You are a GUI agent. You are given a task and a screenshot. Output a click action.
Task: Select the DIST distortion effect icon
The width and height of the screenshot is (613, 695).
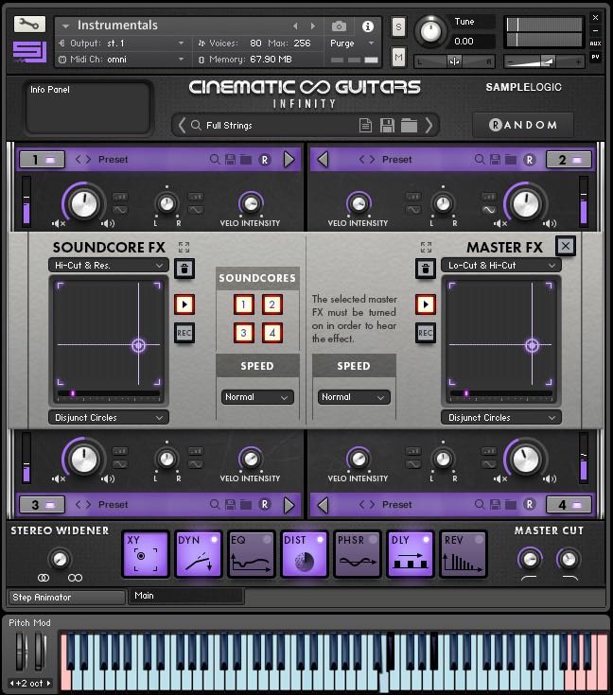(305, 554)
